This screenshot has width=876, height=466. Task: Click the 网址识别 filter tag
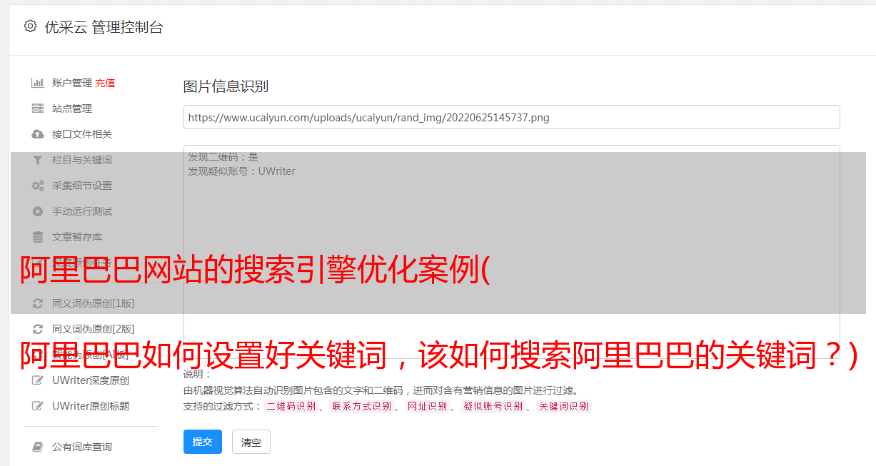coord(427,406)
